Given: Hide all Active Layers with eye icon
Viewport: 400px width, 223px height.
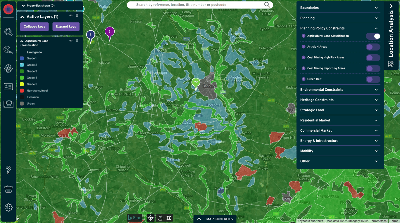Looking at the screenshot, I should pyautogui.click(x=71, y=16).
